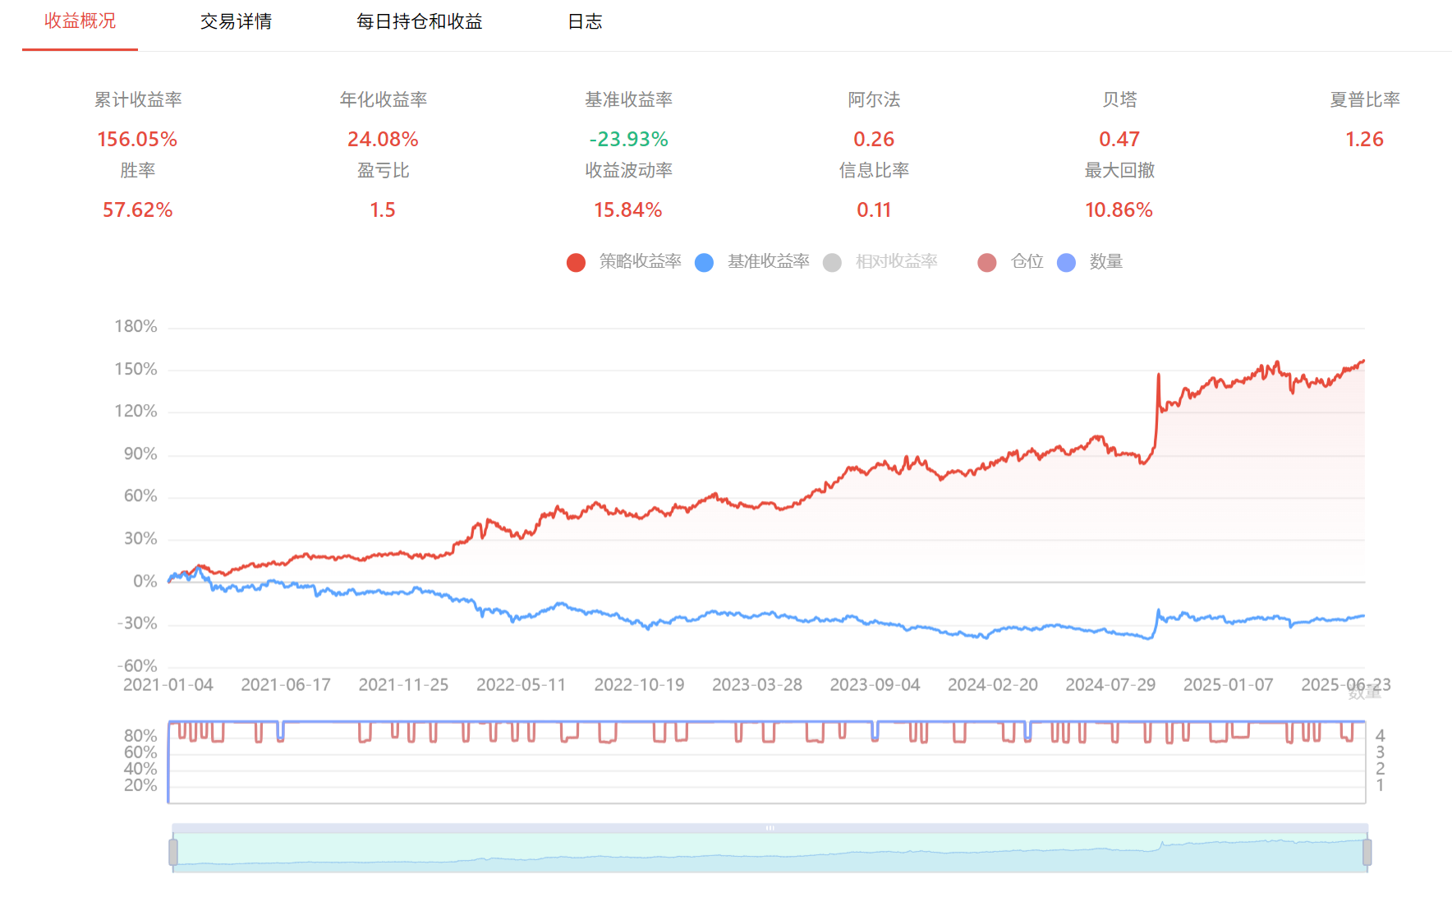
Task: Toggle the 相对收益率 legend text label
Action: pyautogui.click(x=896, y=262)
